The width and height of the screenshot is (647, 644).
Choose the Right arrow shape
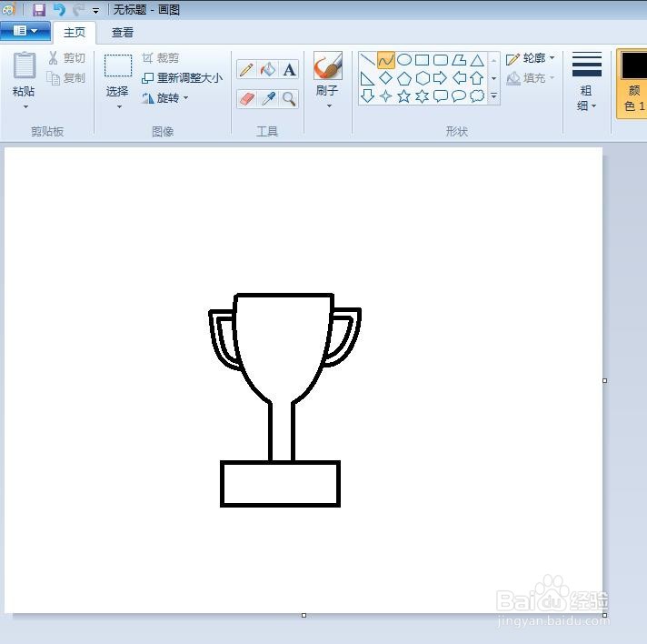pyautogui.click(x=441, y=78)
